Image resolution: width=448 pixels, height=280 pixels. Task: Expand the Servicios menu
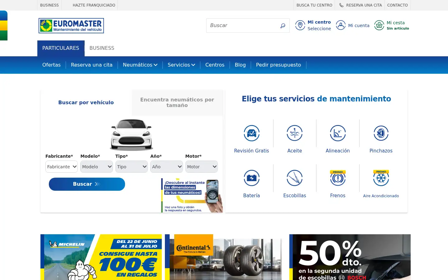[x=181, y=65]
